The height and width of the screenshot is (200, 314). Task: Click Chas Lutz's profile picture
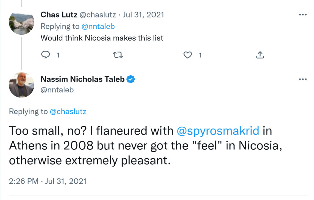click(21, 23)
